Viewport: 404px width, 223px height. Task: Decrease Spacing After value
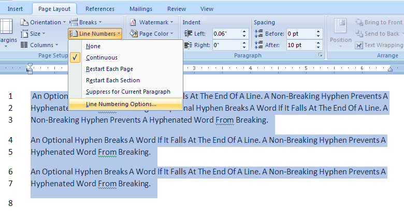point(318,47)
